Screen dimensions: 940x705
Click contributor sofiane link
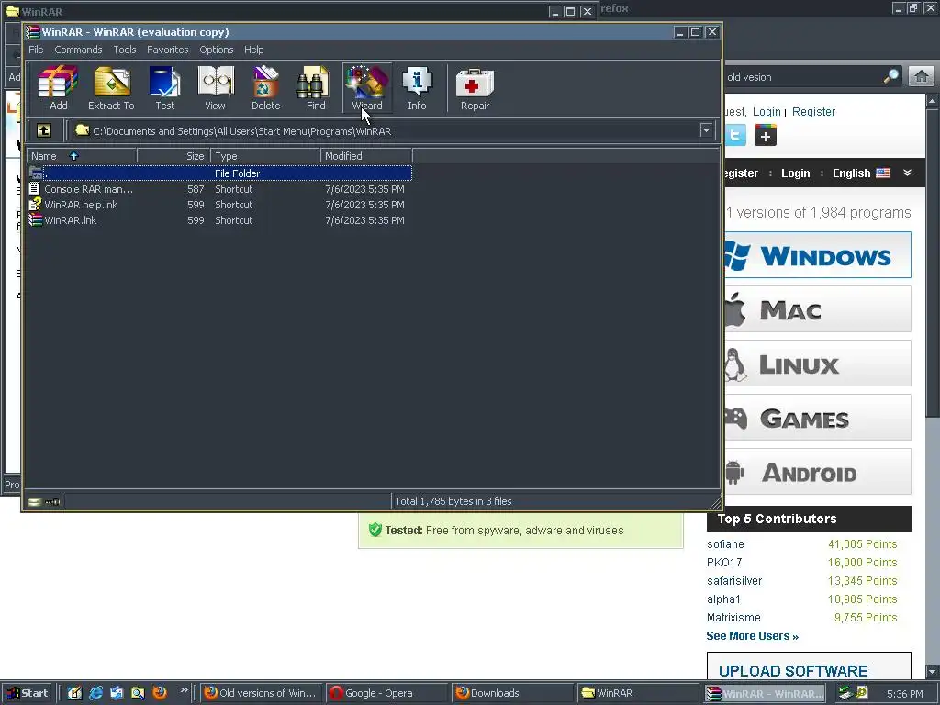(x=725, y=544)
